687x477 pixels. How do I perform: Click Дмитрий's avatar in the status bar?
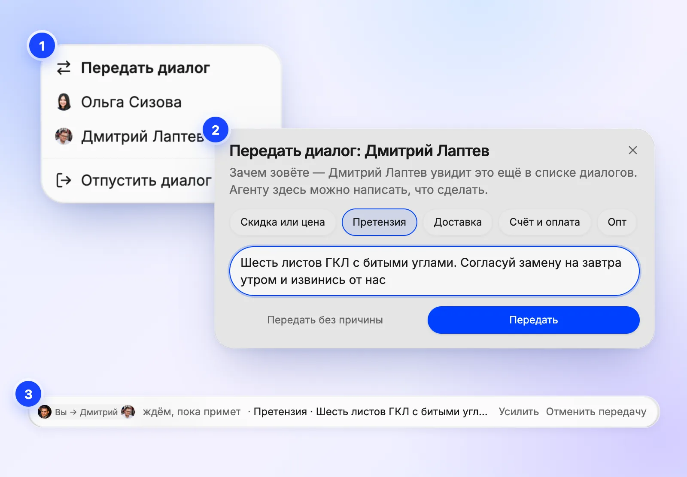coord(128,412)
